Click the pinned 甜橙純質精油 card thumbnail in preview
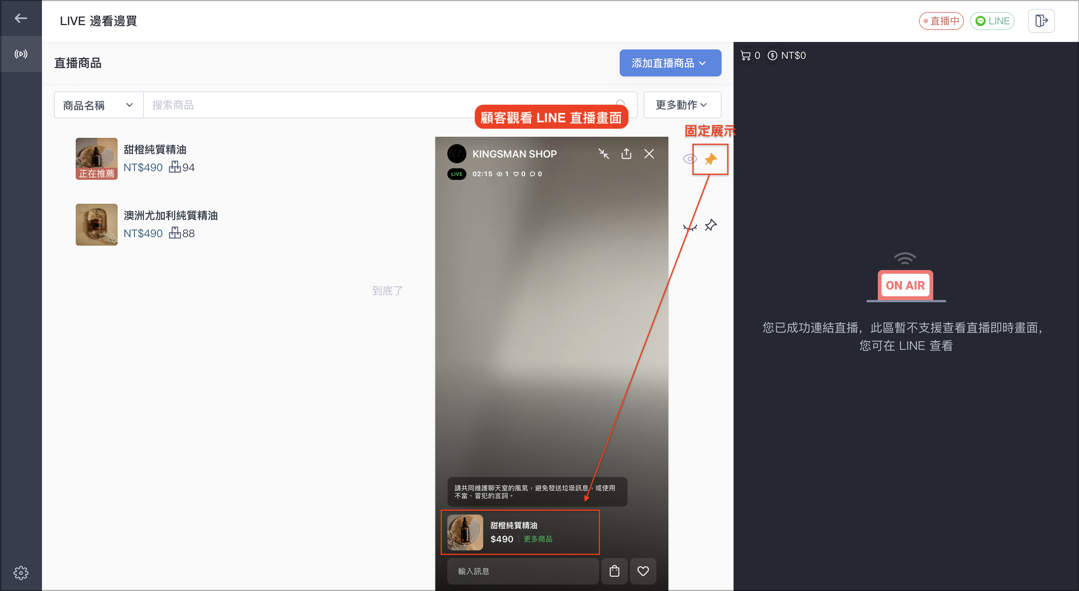 click(465, 532)
